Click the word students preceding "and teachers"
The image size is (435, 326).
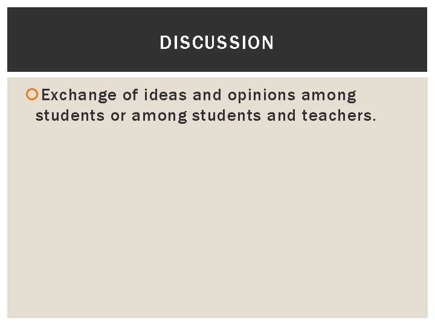coord(226,115)
